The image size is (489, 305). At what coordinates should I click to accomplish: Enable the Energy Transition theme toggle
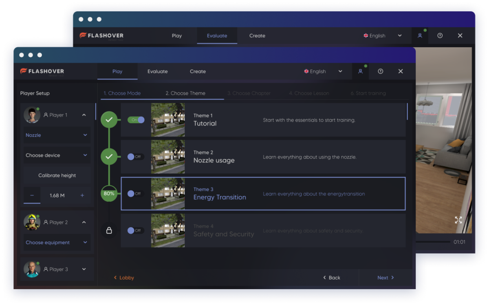click(x=135, y=194)
